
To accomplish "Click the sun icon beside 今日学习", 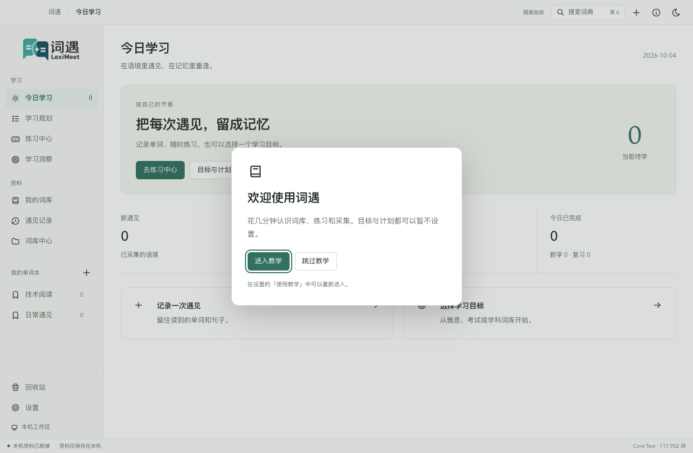I will [15, 98].
